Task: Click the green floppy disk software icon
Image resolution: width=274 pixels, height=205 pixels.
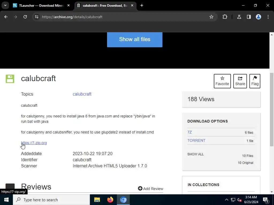Action: click(x=10, y=79)
